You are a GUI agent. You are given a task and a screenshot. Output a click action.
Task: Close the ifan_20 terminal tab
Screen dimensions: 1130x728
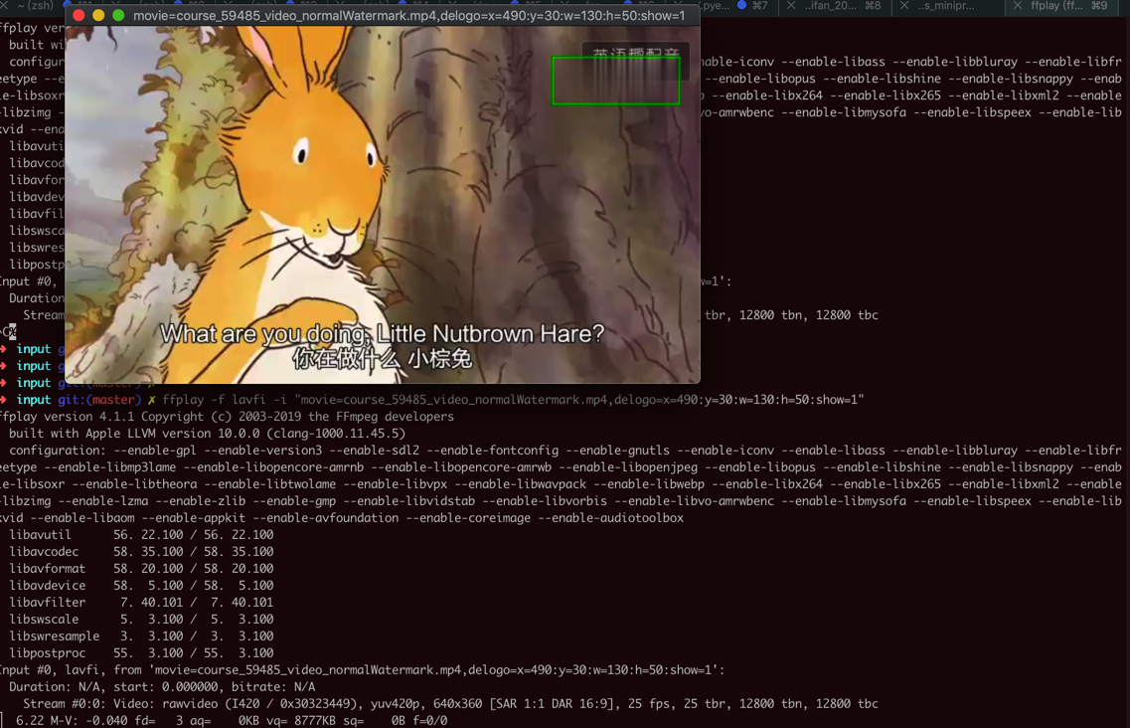[790, 6]
